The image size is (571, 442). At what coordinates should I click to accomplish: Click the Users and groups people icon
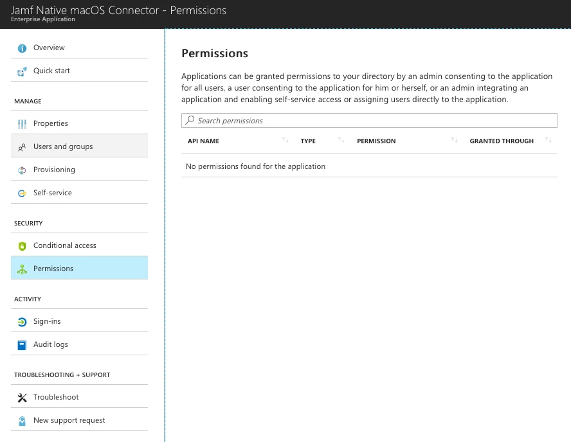22,147
